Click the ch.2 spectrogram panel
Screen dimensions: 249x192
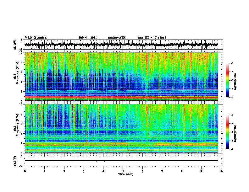pos(121,129)
